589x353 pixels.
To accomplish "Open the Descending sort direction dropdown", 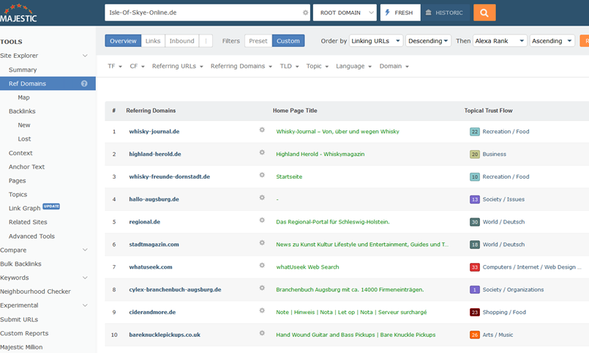I will [428, 41].
